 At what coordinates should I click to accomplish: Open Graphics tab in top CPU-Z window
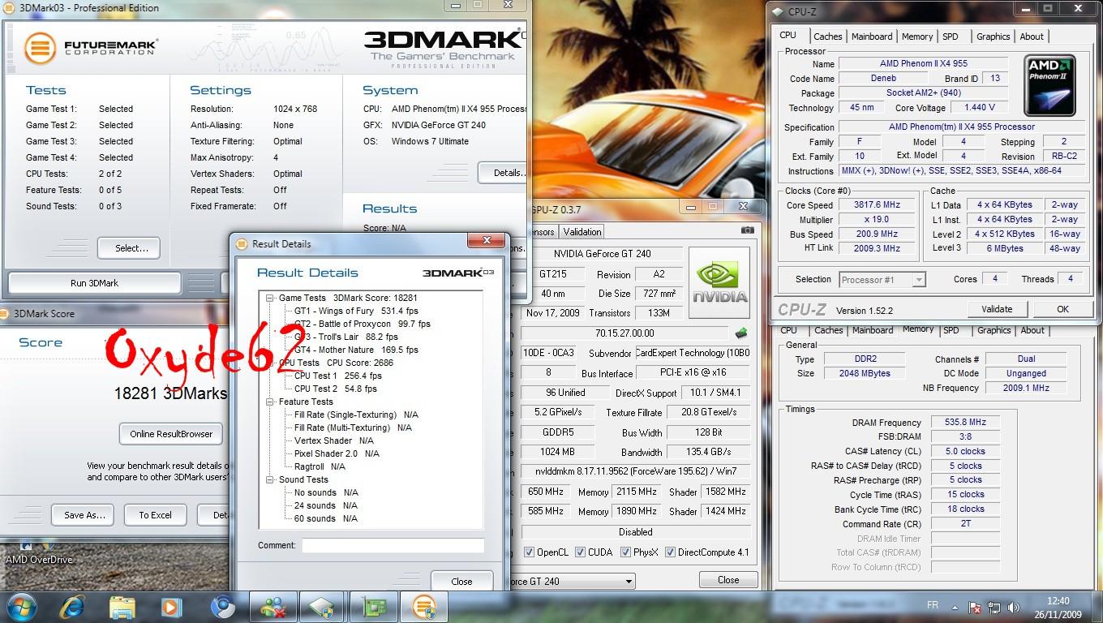(x=993, y=37)
